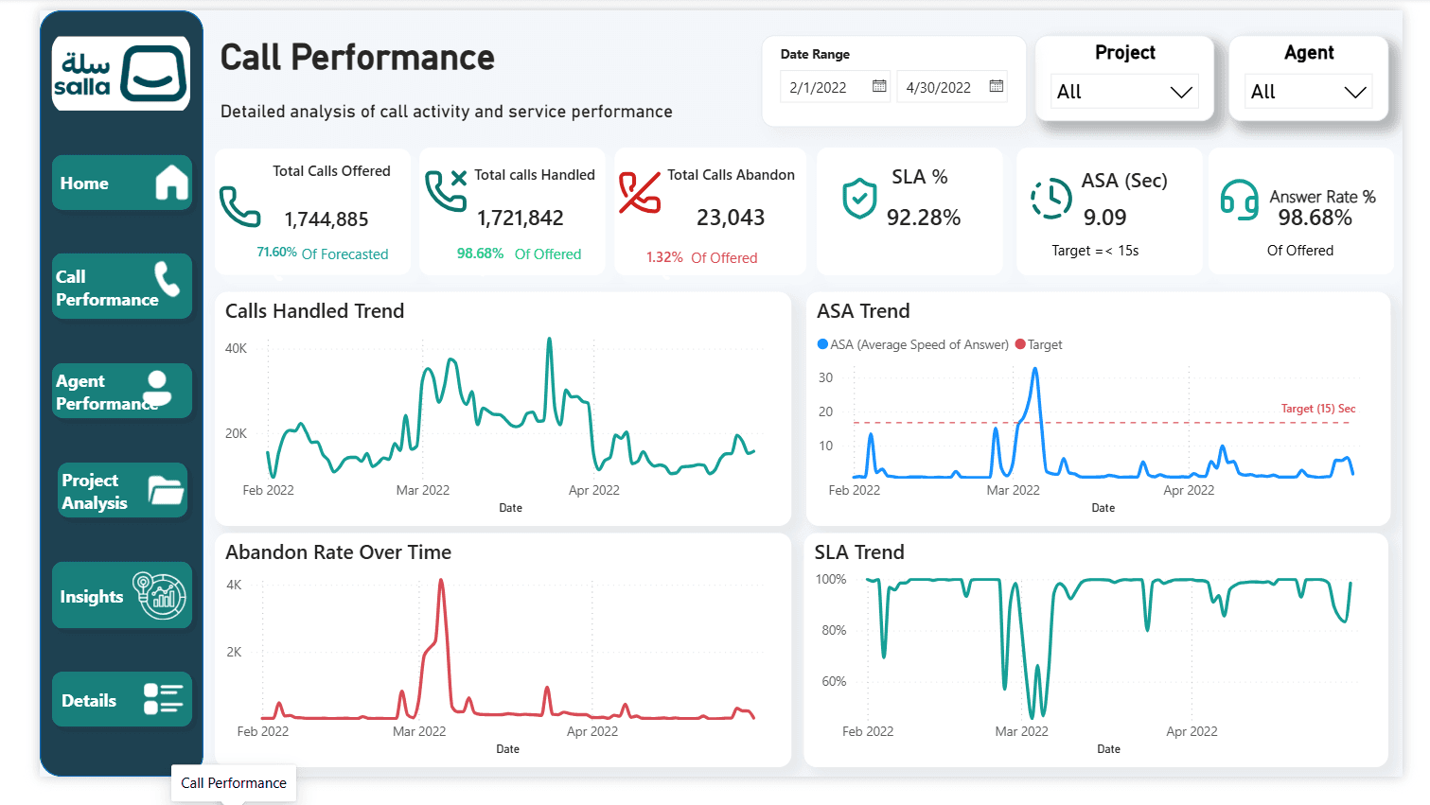Click the 98.68% Of Offered text under Handled
The width and height of the screenshot is (1430, 805).
(x=519, y=254)
